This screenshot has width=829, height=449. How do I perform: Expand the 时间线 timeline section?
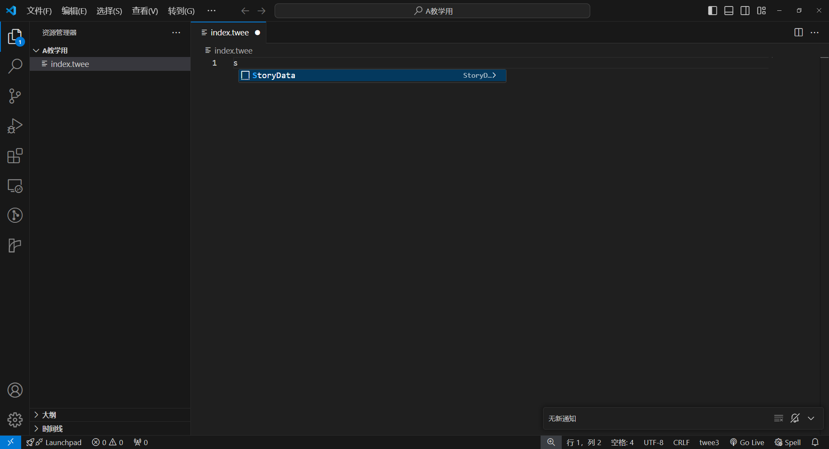110,429
